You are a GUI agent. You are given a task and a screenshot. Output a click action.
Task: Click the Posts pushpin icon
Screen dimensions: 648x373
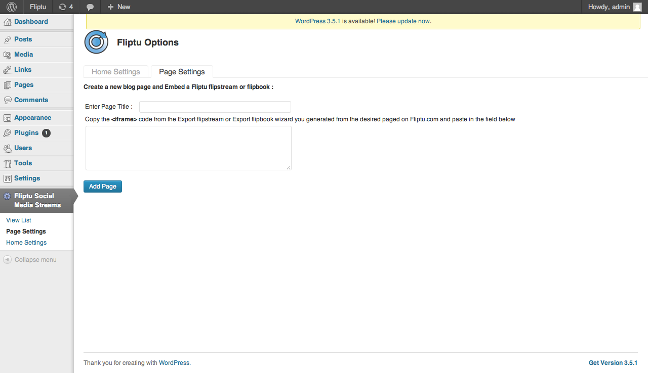(x=8, y=39)
